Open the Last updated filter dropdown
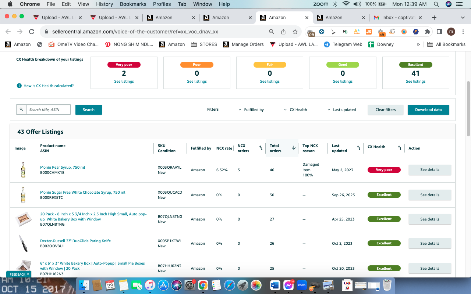The image size is (471, 294). 342,110
